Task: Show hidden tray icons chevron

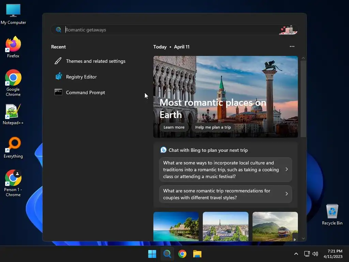Action: [x=296, y=254]
